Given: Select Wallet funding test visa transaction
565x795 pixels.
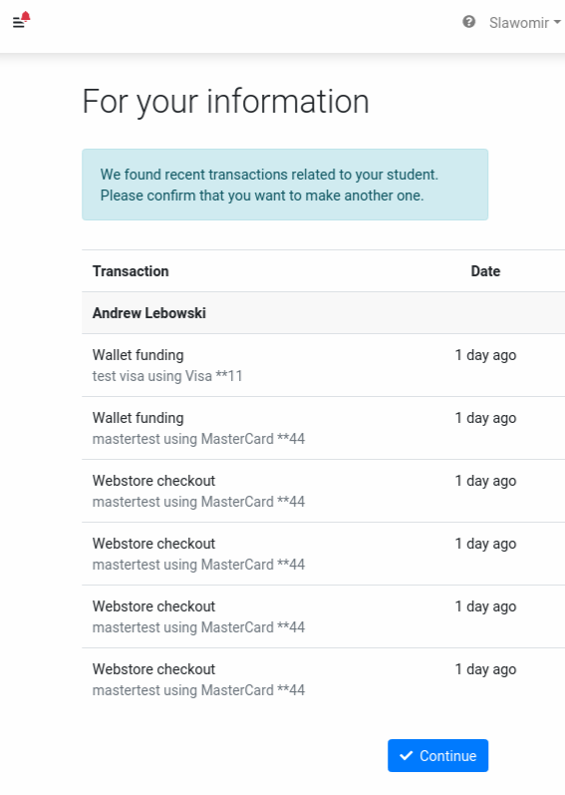Looking at the screenshot, I should [323, 365].
